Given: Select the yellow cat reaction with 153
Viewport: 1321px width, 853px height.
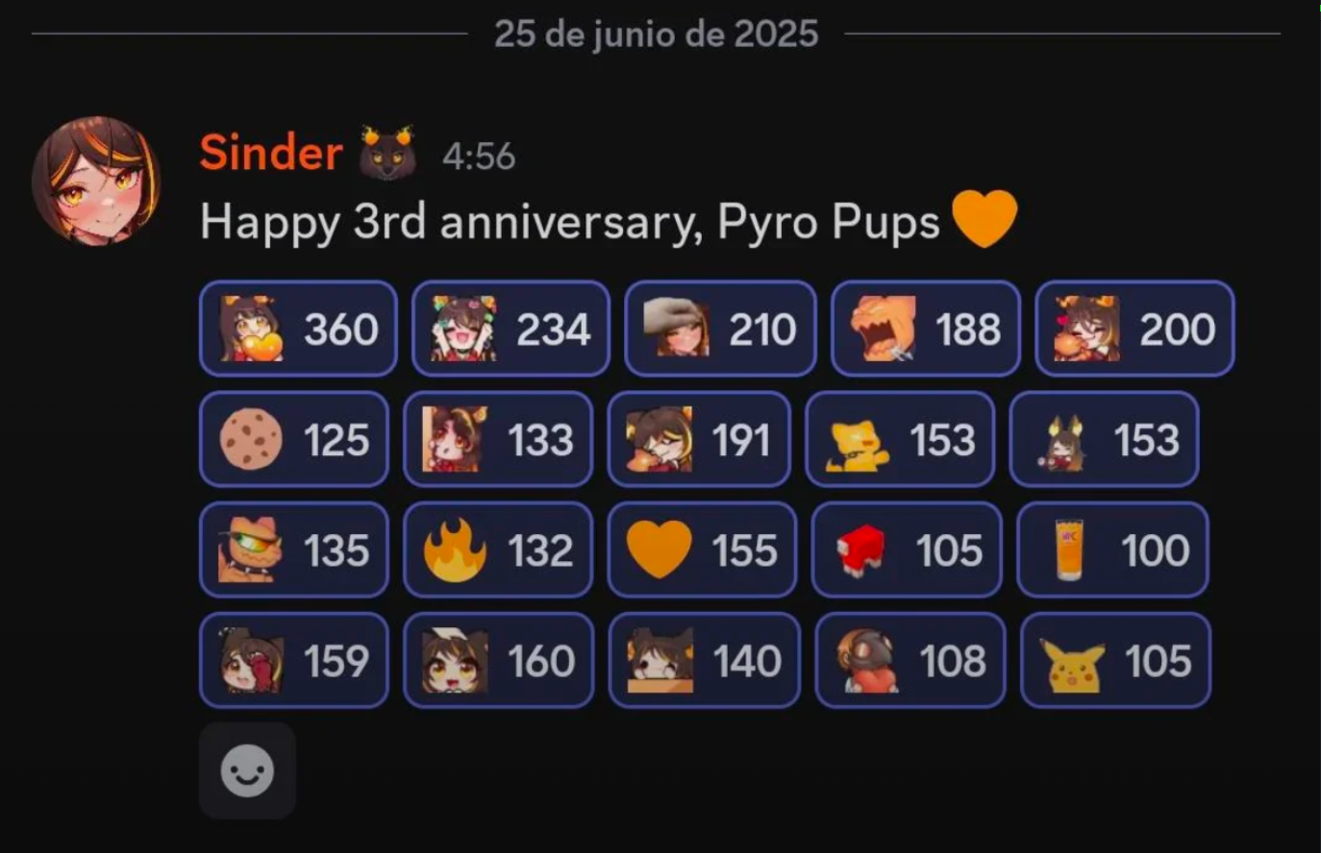Looking at the screenshot, I should coord(900,440).
